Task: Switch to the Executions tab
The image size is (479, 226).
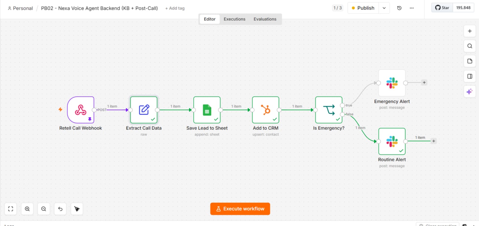Action: pyautogui.click(x=234, y=19)
